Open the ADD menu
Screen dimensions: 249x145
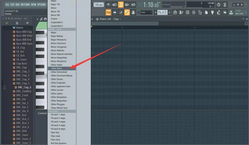pos(17,4)
